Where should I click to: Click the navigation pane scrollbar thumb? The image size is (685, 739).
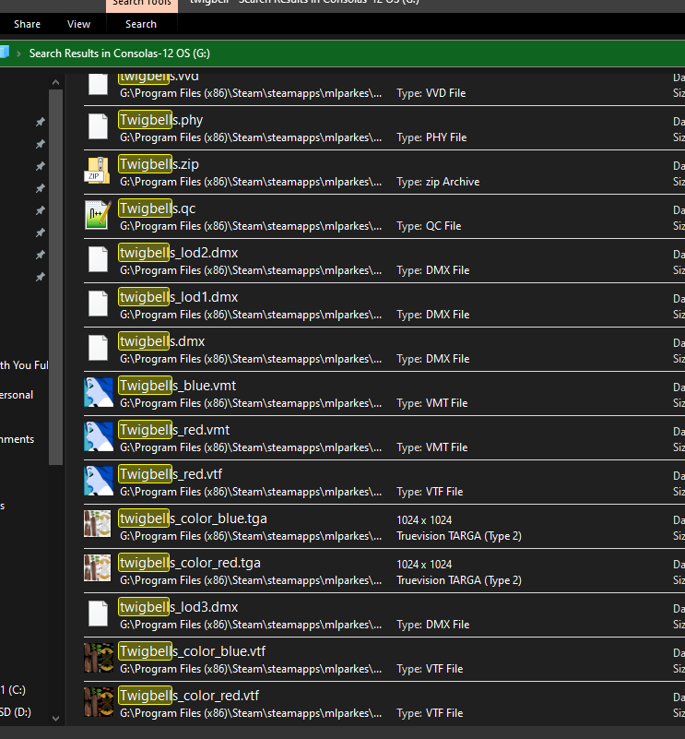coord(55,277)
